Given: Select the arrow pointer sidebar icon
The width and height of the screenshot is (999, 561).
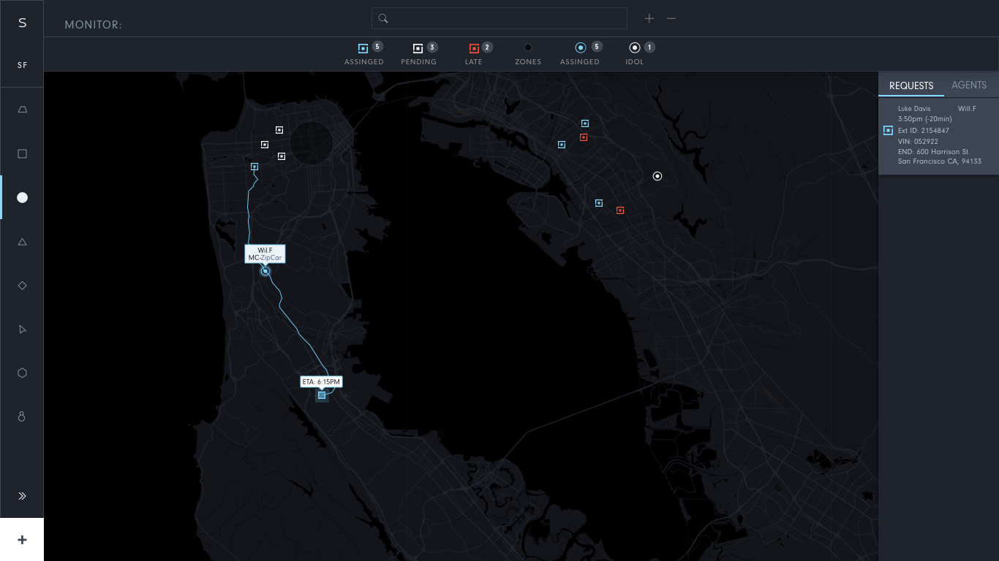Looking at the screenshot, I should click(22, 329).
